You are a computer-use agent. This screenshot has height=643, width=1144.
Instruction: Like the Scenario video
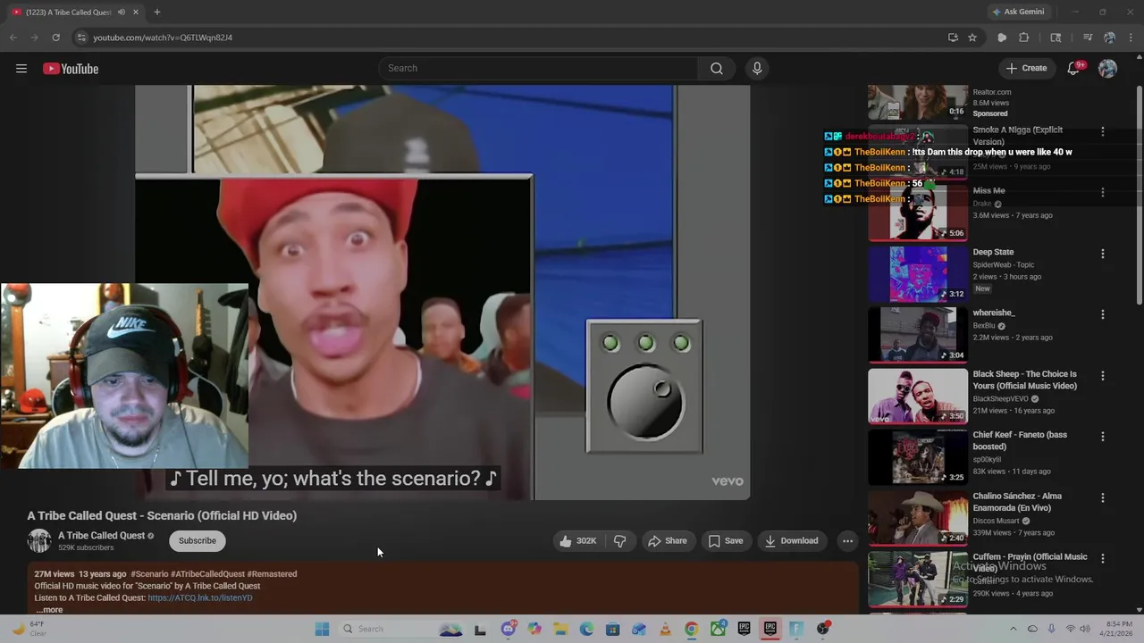coord(578,540)
